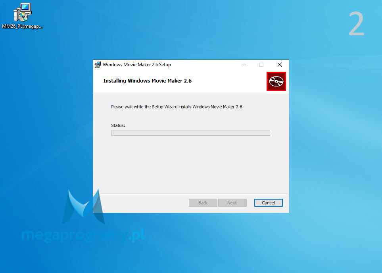This screenshot has height=273, width=382.
Task: Click the greyed-out Next button
Action: 232,203
